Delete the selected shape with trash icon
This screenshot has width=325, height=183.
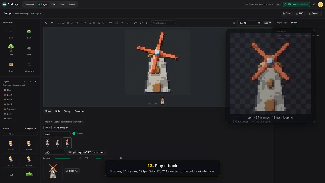tap(116, 23)
